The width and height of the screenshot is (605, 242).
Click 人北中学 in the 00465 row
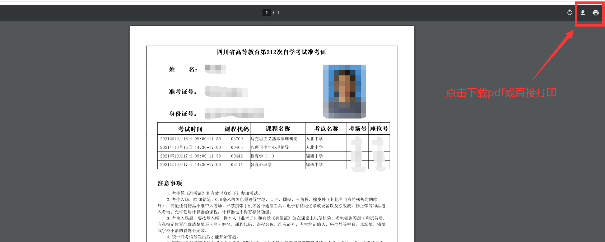coord(315,147)
